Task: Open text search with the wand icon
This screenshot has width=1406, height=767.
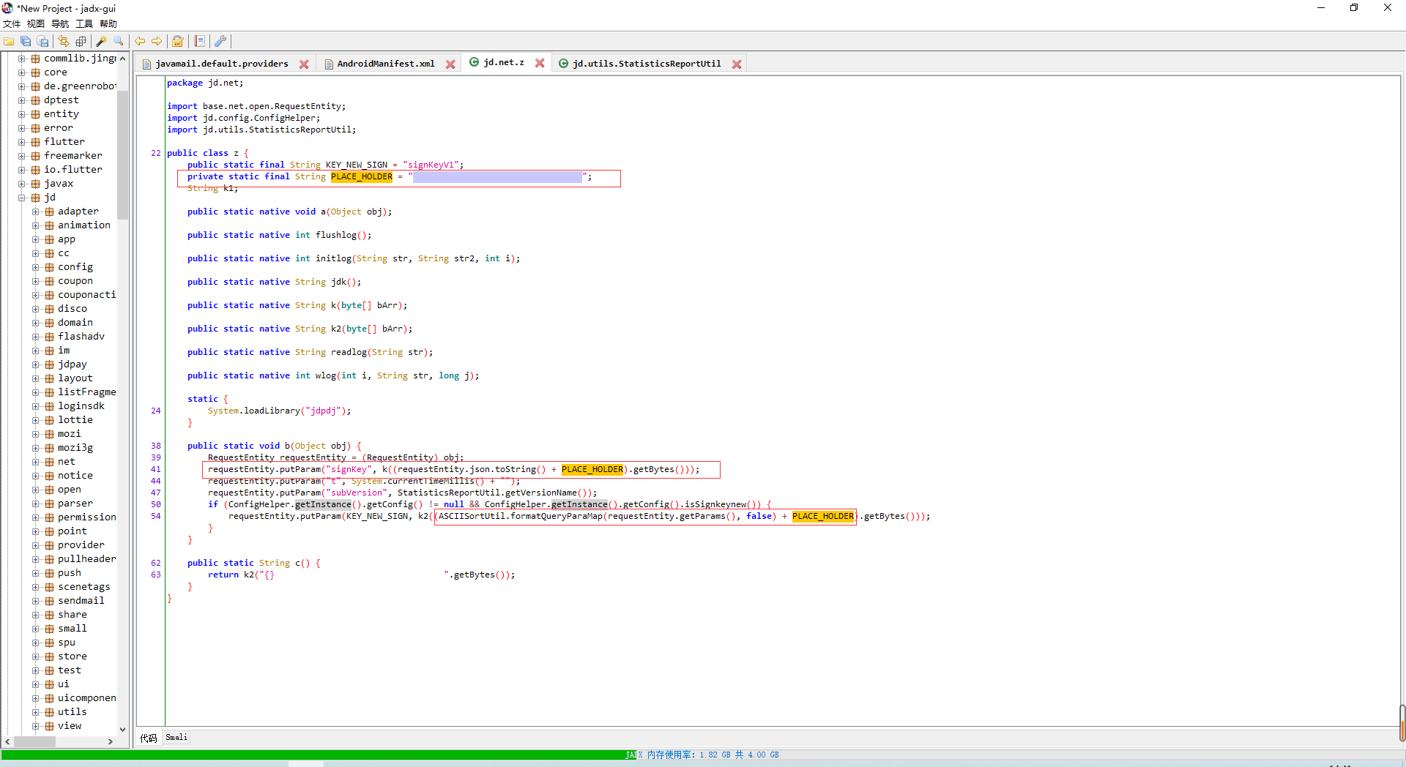Action: [102, 41]
